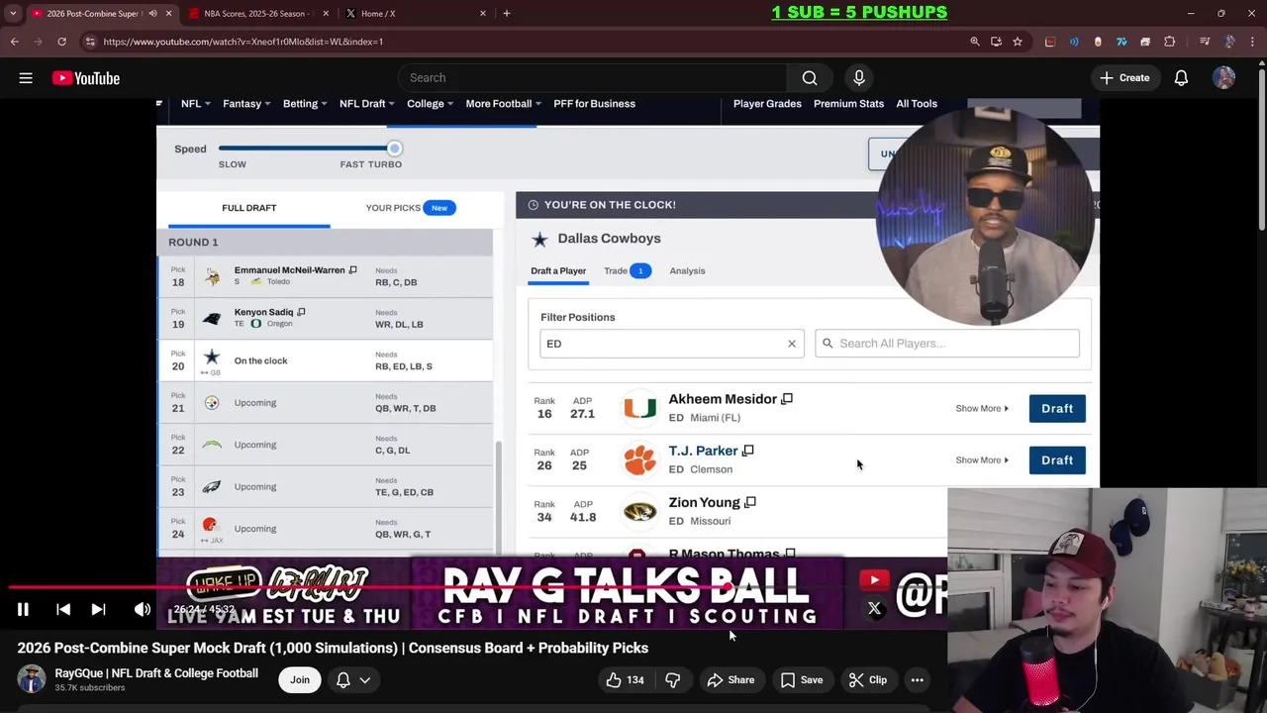Click the browser zoom magnifier icon
Viewport: 1267px width, 713px height.
click(x=975, y=42)
